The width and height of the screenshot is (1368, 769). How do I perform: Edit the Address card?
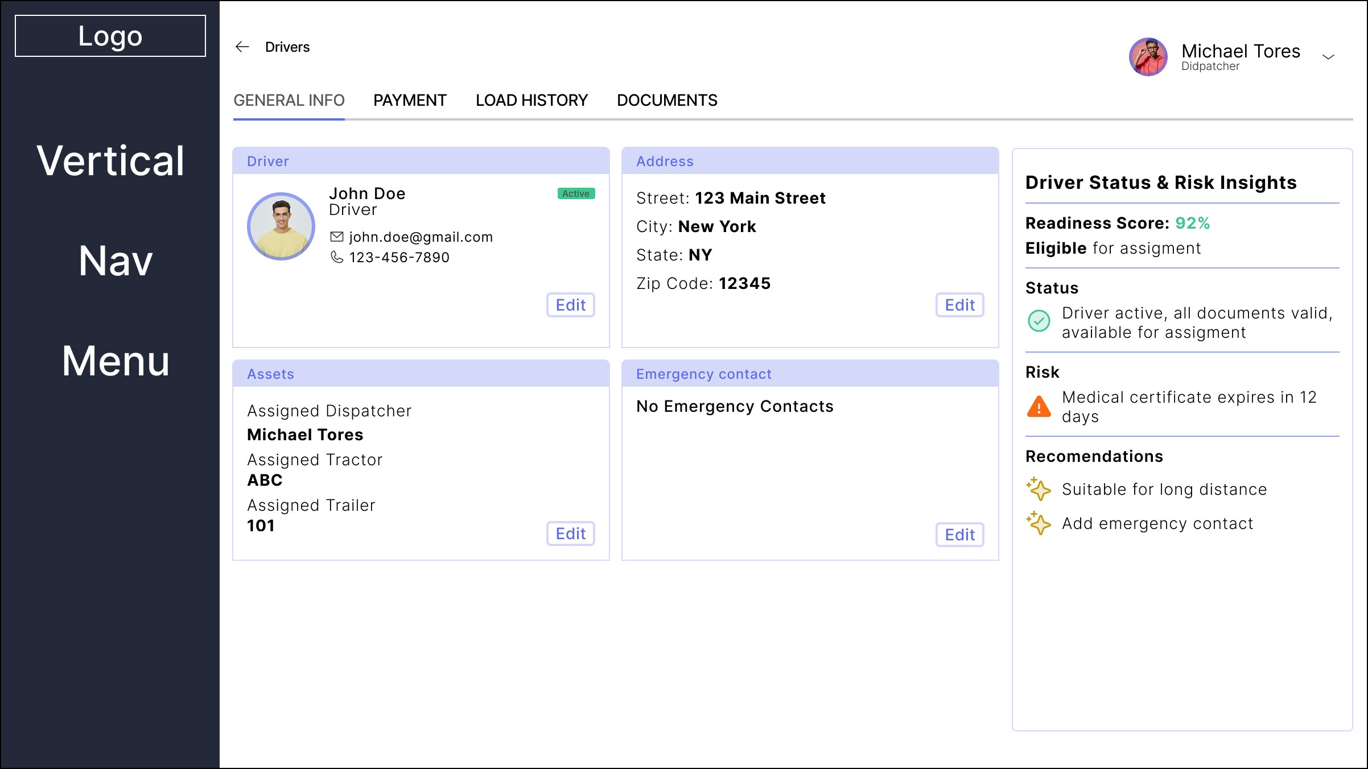point(960,305)
